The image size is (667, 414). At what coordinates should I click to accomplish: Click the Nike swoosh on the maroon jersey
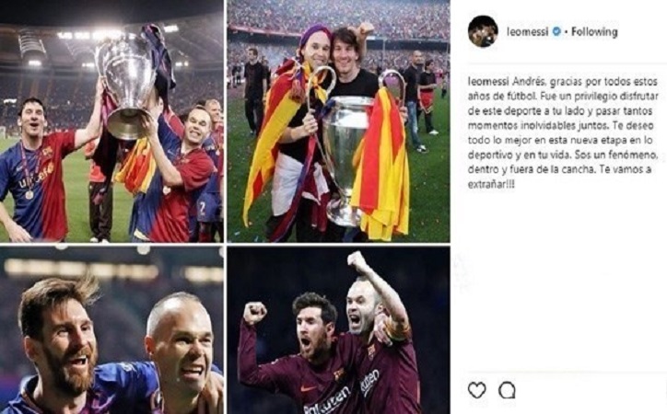(309, 388)
